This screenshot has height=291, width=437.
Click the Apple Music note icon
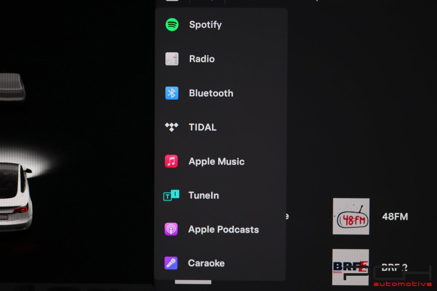point(172,161)
